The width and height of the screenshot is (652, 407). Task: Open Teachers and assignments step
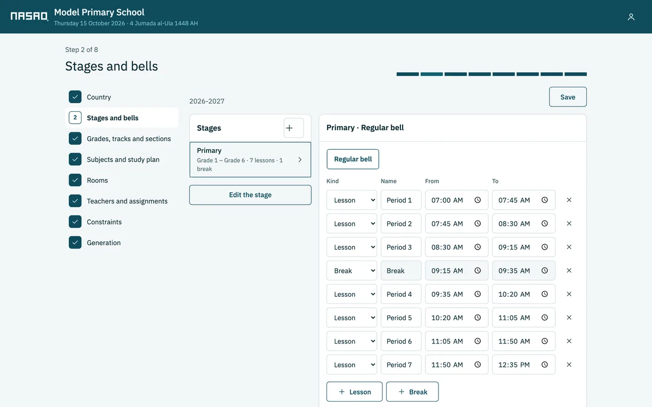pyautogui.click(x=122, y=201)
